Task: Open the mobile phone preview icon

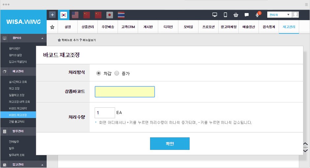Action: [x=225, y=15]
